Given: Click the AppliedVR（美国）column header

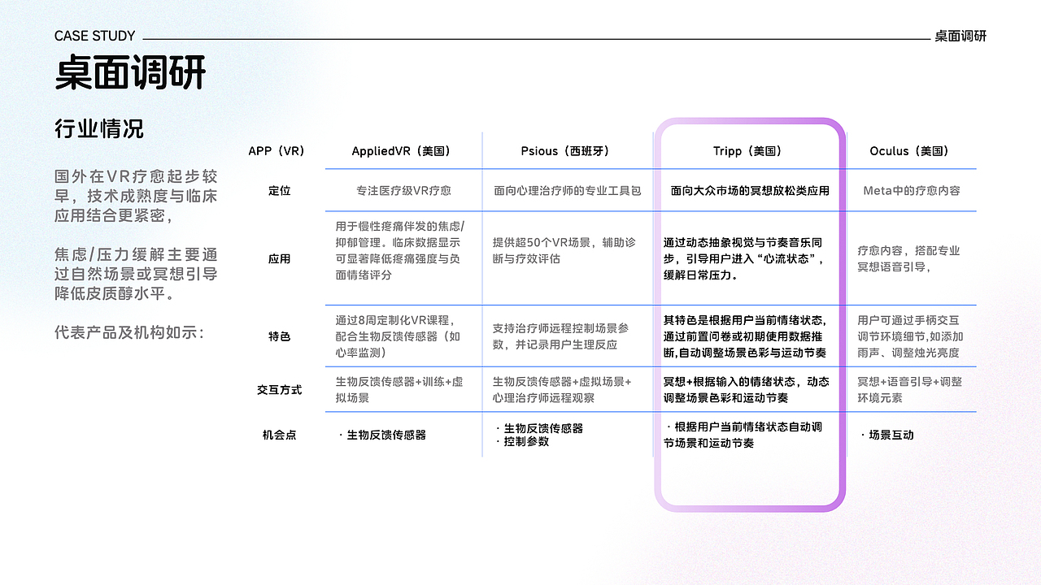Looking at the screenshot, I should [x=403, y=150].
